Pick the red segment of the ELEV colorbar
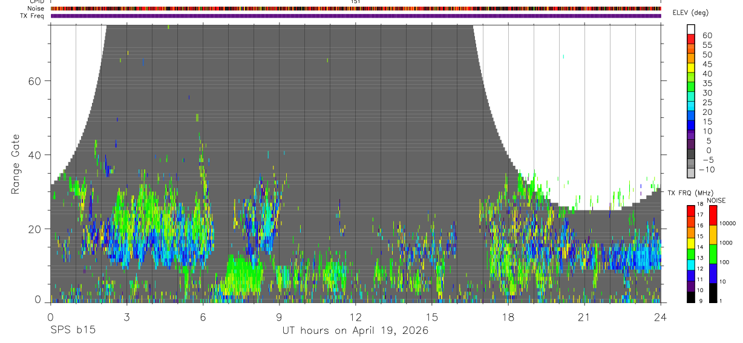Screen dimensions: 743x343 (691, 39)
